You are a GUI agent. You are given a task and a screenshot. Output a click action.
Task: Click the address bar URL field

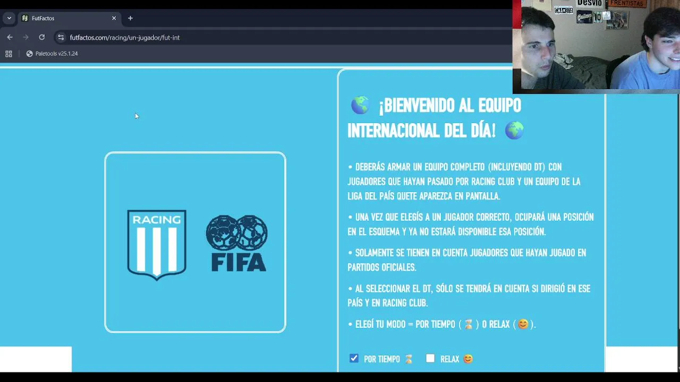point(125,38)
